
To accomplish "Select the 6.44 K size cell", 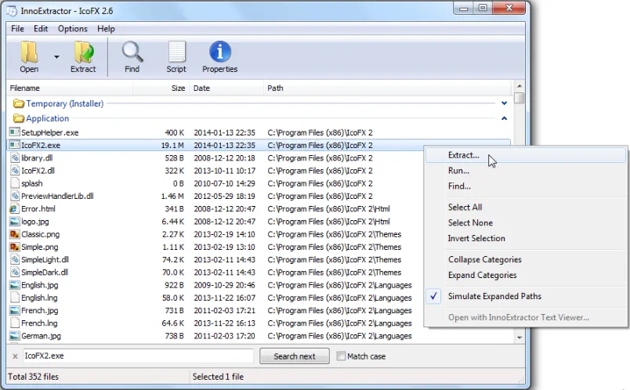I will [172, 222].
